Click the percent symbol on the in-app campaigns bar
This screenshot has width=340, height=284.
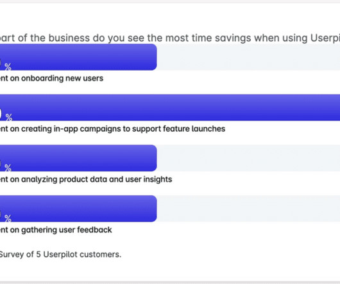click(9, 118)
